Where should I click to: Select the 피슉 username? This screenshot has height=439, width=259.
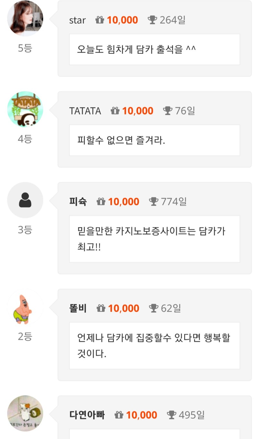78,202
